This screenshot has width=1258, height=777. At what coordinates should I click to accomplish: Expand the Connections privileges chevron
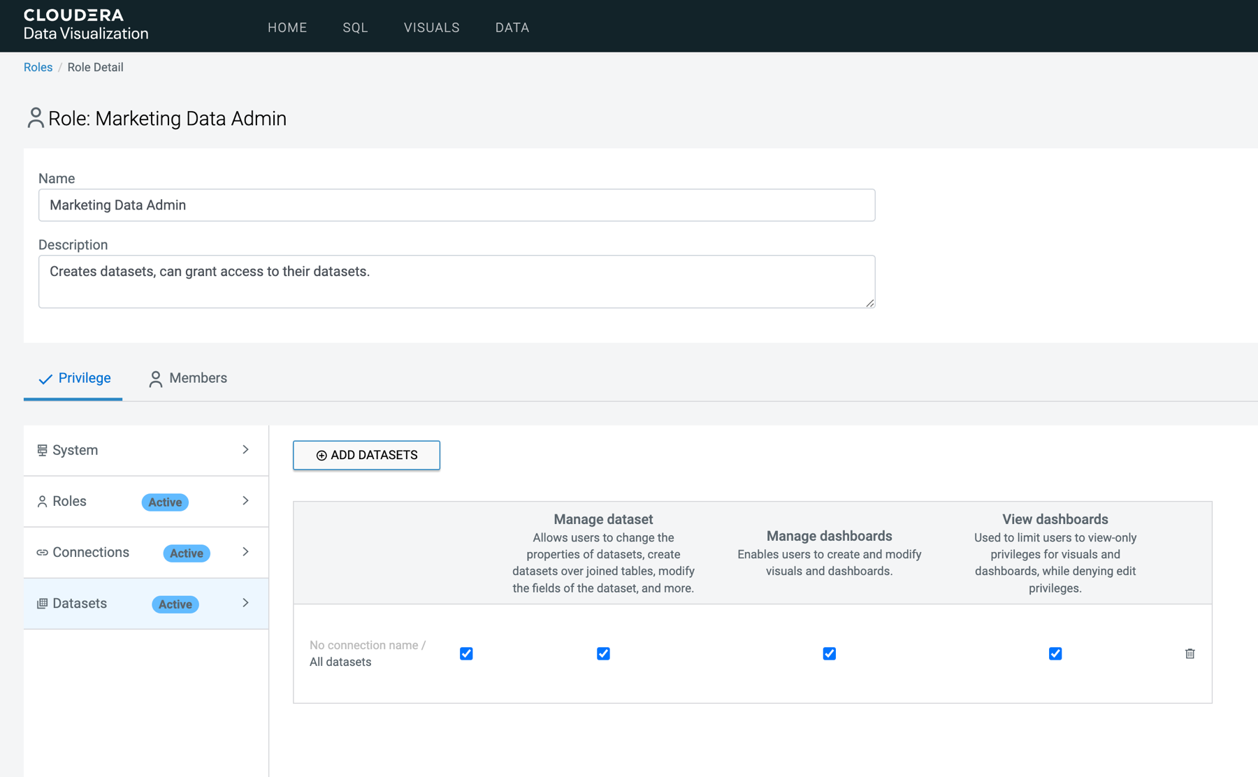pyautogui.click(x=245, y=551)
